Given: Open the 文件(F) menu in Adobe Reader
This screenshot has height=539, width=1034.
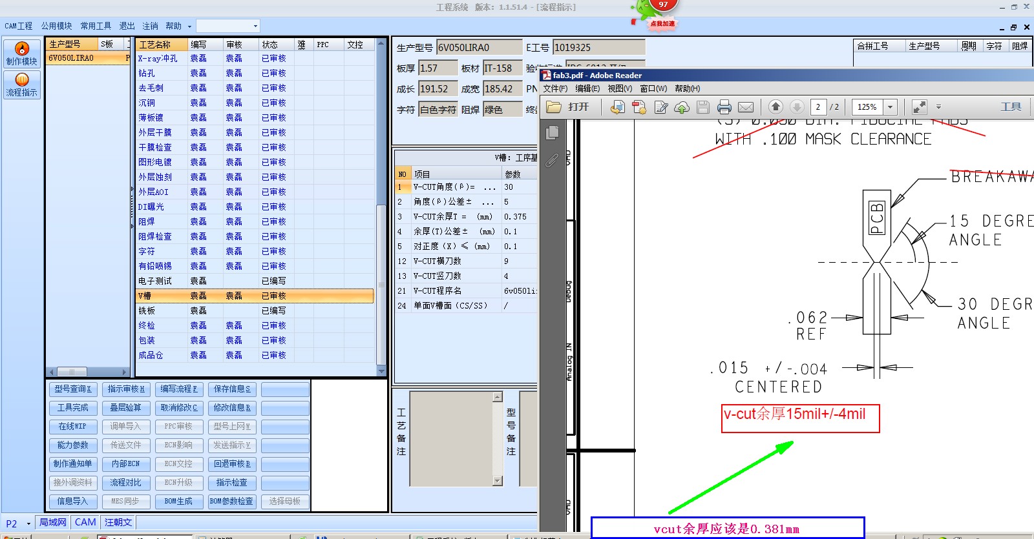Looking at the screenshot, I should point(555,88).
